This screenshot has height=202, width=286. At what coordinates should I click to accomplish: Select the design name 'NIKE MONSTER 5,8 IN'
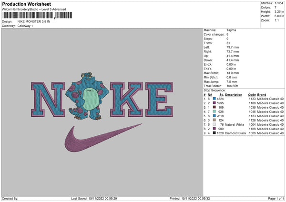coord(34,21)
